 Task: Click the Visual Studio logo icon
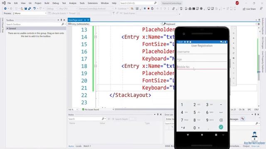click(4, 3)
